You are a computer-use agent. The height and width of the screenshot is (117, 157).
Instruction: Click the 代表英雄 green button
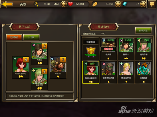143,30
